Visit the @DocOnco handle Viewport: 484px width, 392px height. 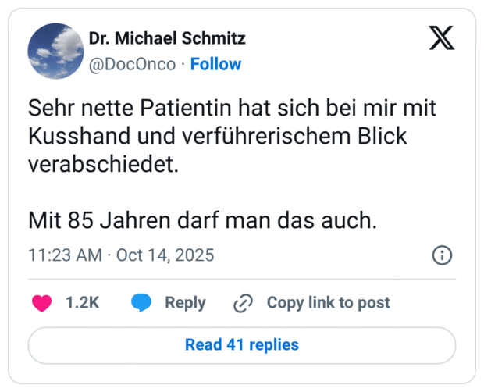click(132, 64)
